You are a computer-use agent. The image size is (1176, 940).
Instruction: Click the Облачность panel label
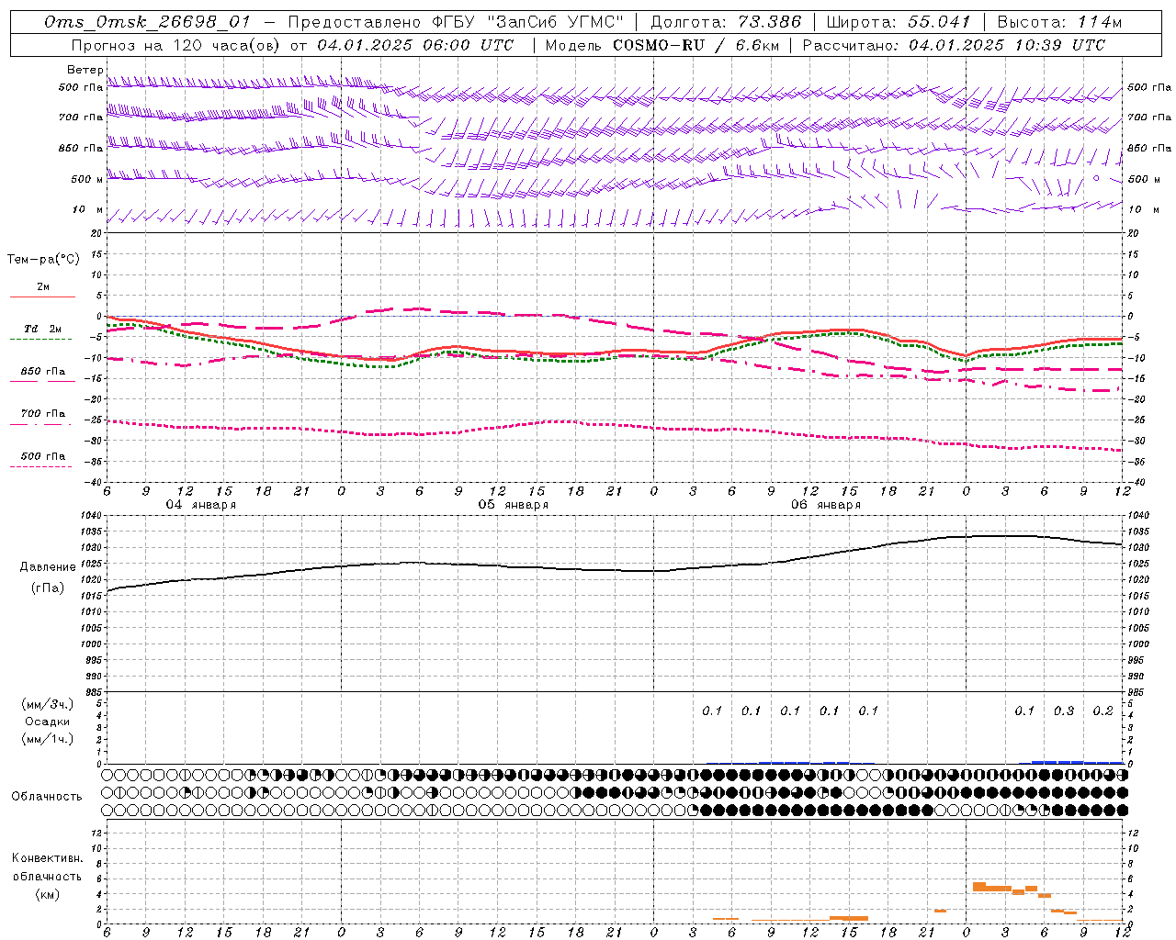pyautogui.click(x=47, y=797)
